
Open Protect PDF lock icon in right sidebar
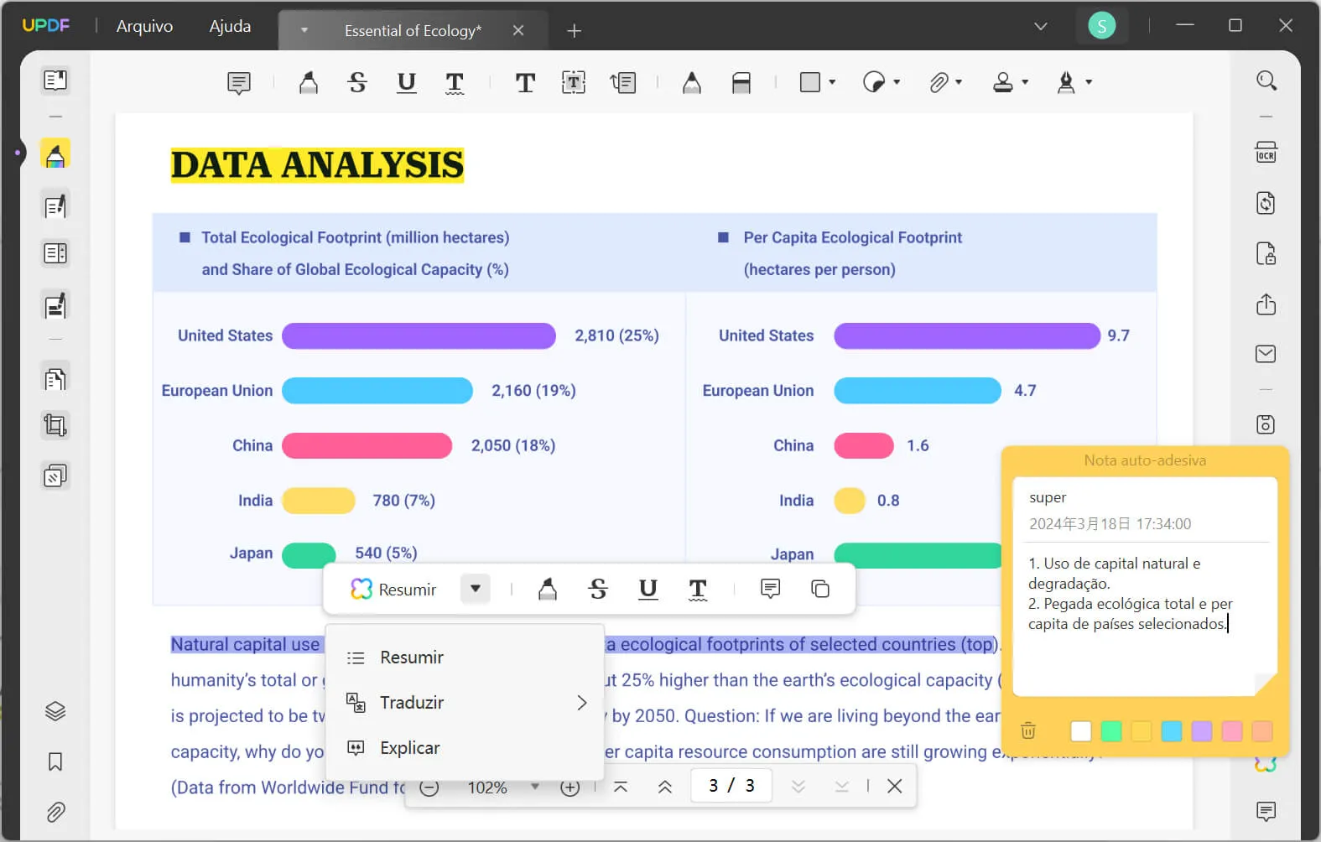(1266, 253)
